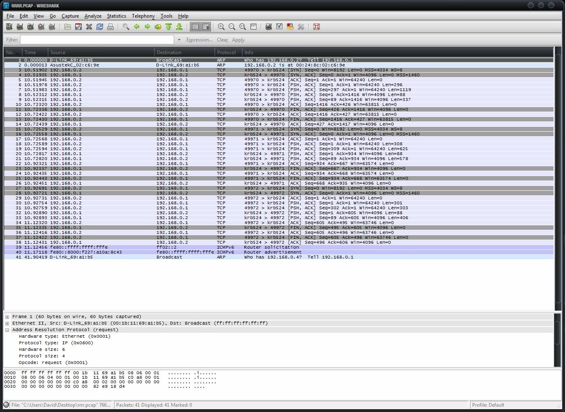The width and height of the screenshot is (565, 412).
Task: Zoom out the packet text
Action: [x=232, y=27]
